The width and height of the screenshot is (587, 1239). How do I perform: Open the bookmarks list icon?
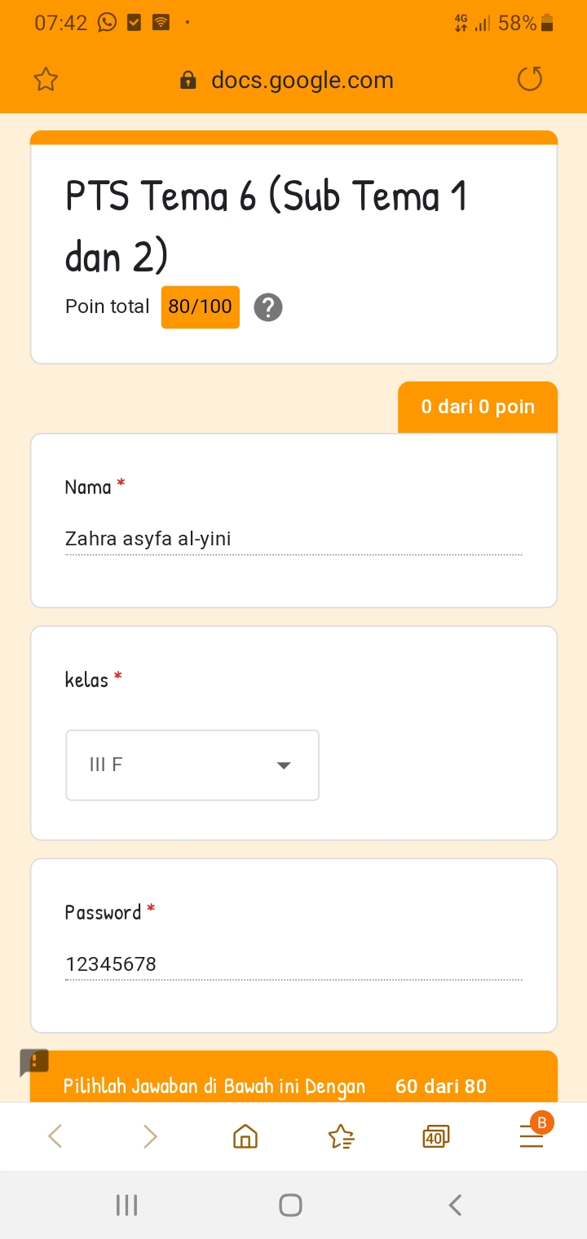(x=341, y=1136)
